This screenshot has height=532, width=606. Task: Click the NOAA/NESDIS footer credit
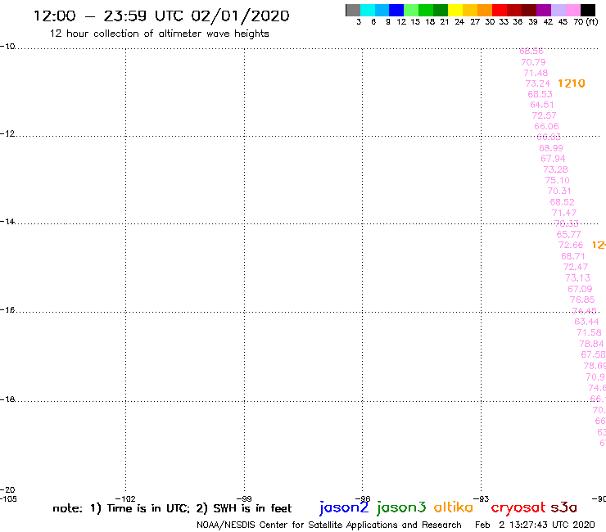point(329,525)
